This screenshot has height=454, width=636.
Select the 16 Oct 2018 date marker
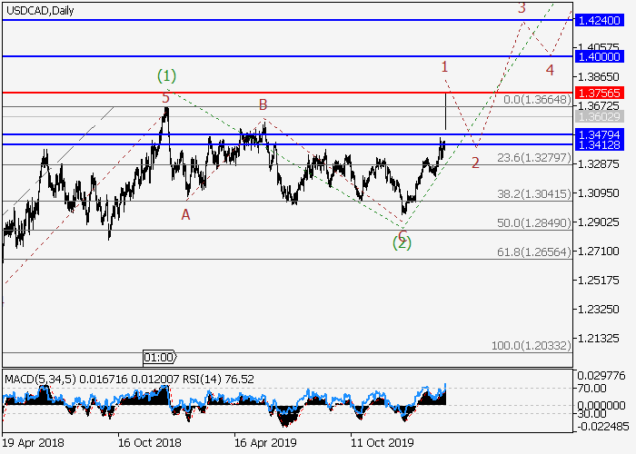(148, 443)
